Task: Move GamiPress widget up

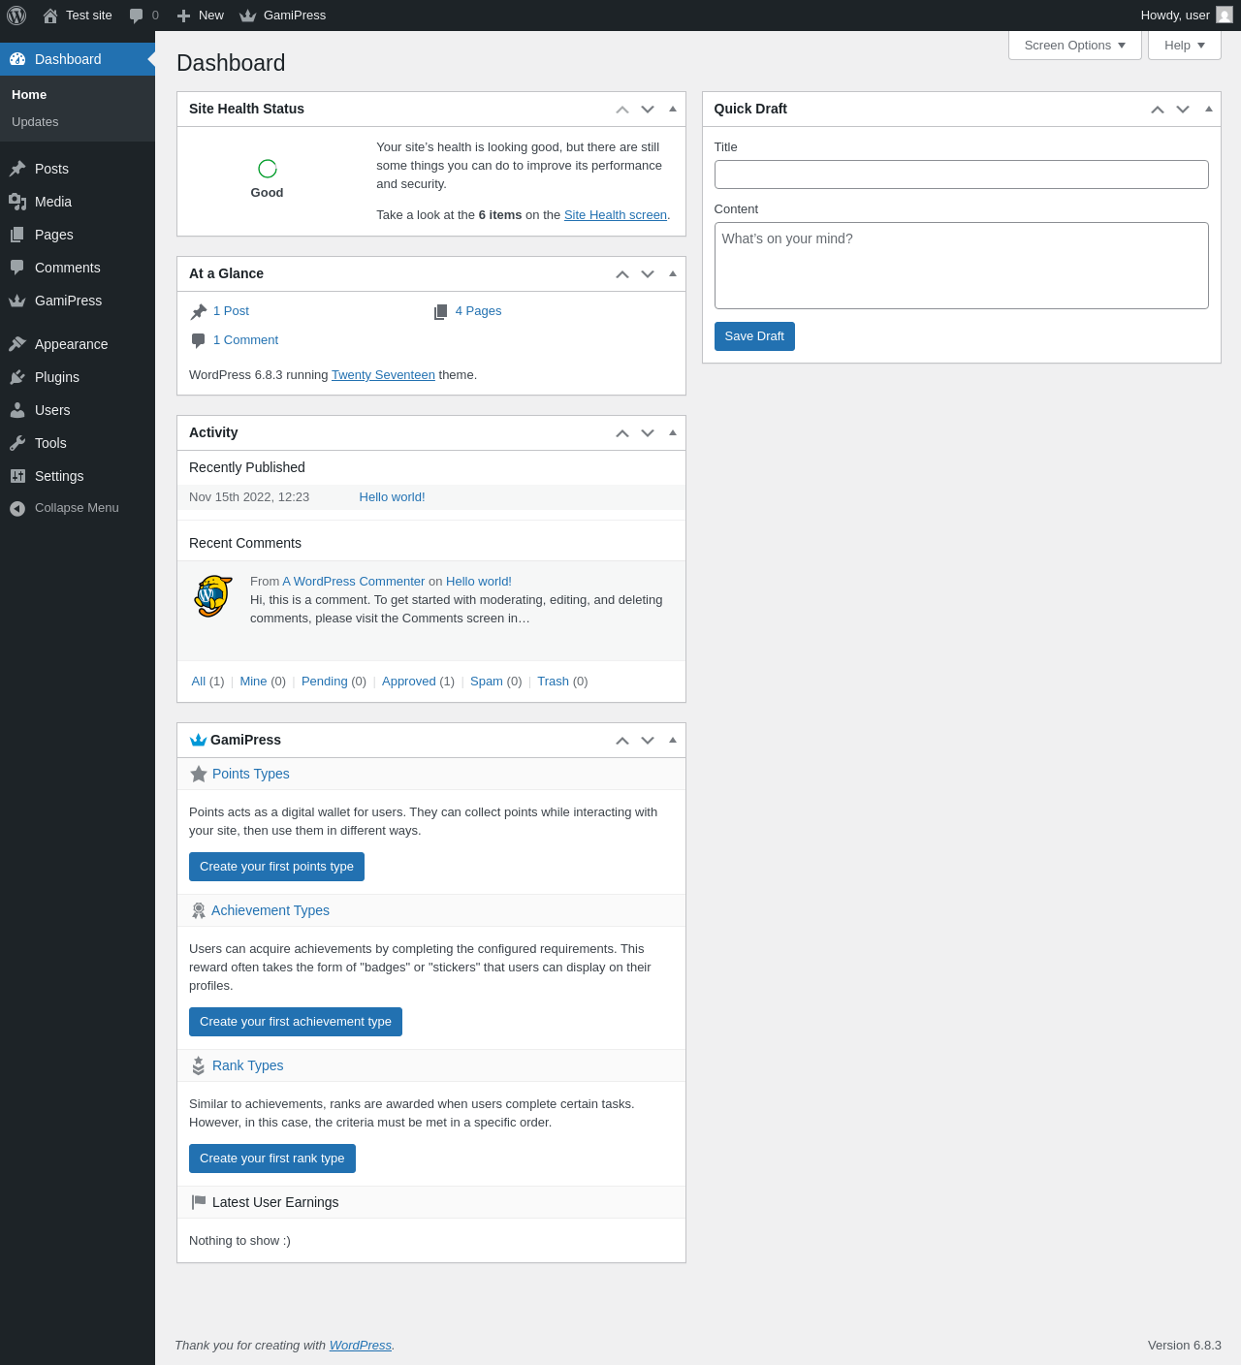Action: tap(622, 741)
